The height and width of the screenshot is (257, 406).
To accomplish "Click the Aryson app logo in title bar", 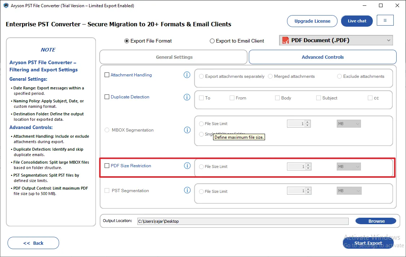I will [x=6, y=5].
